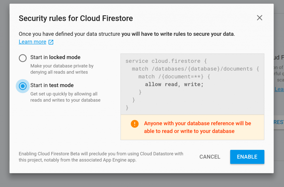Select the locked mode radio button
The image size is (284, 187).
[x=23, y=58]
